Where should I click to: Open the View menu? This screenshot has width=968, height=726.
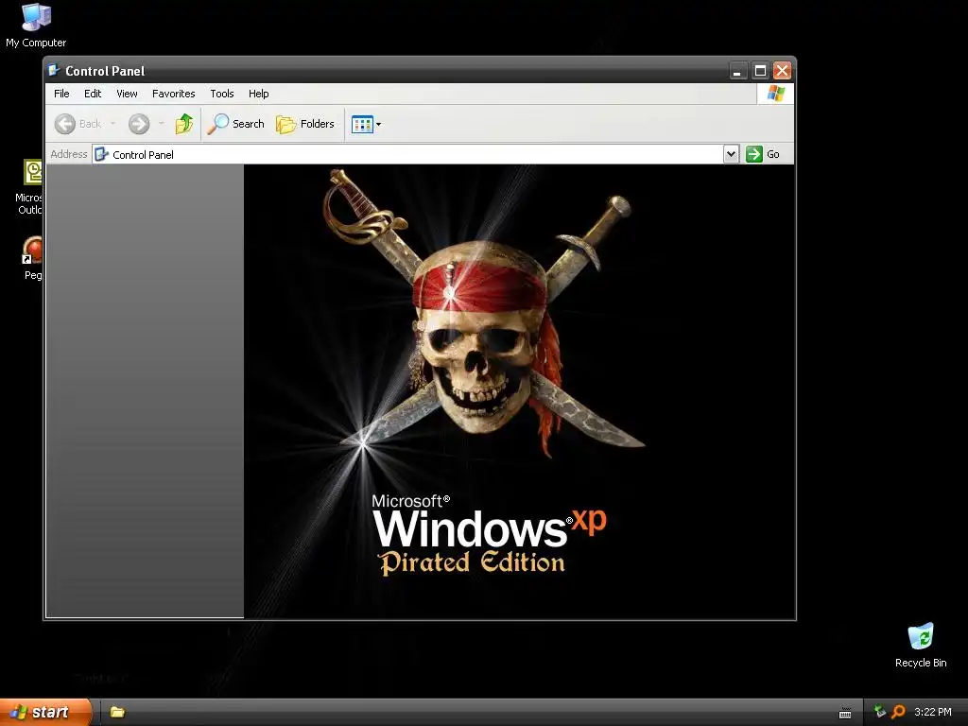tap(128, 94)
